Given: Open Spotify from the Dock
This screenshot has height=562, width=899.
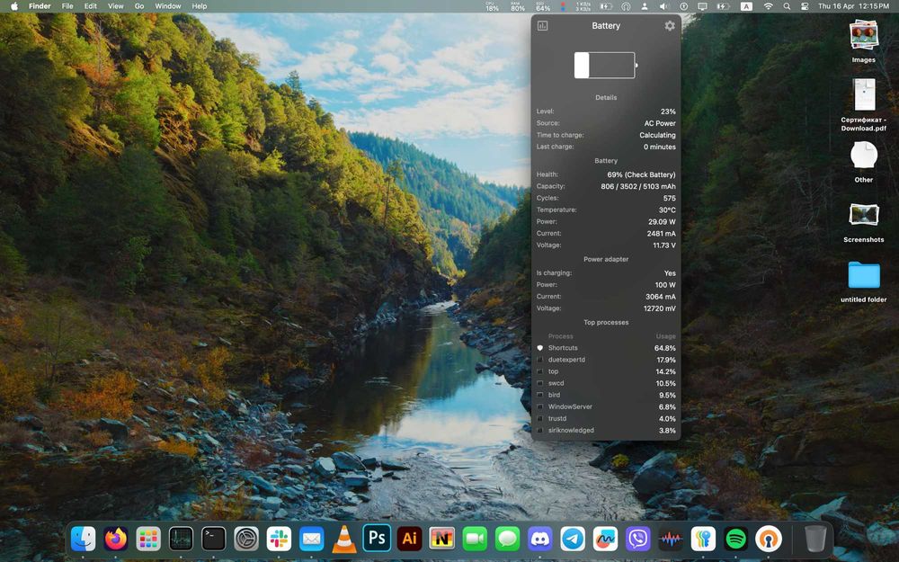Looking at the screenshot, I should (x=736, y=539).
